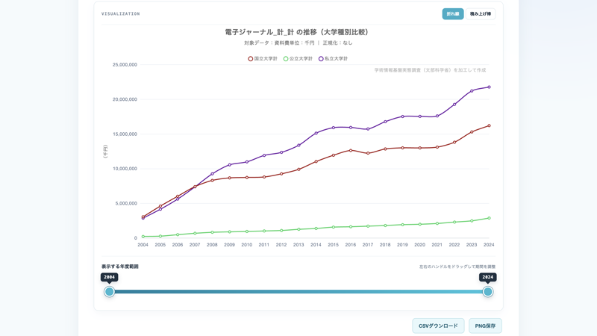The width and height of the screenshot is (597, 336).
Task: Click the 国立大学計 data point for 2021
Action: 437,147
